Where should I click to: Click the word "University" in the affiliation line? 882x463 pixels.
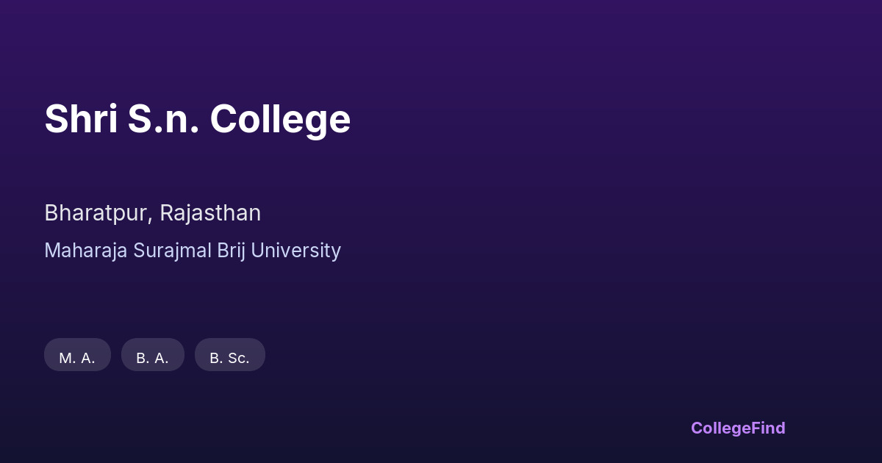coord(296,251)
